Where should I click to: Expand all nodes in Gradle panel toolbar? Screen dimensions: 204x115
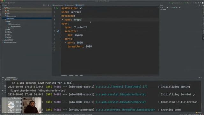(170, 7)
